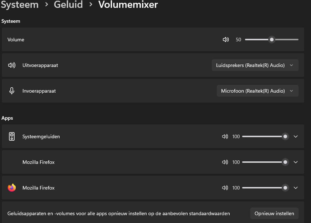Click the Systeemgeluiden speaker device icon

pos(12,136)
